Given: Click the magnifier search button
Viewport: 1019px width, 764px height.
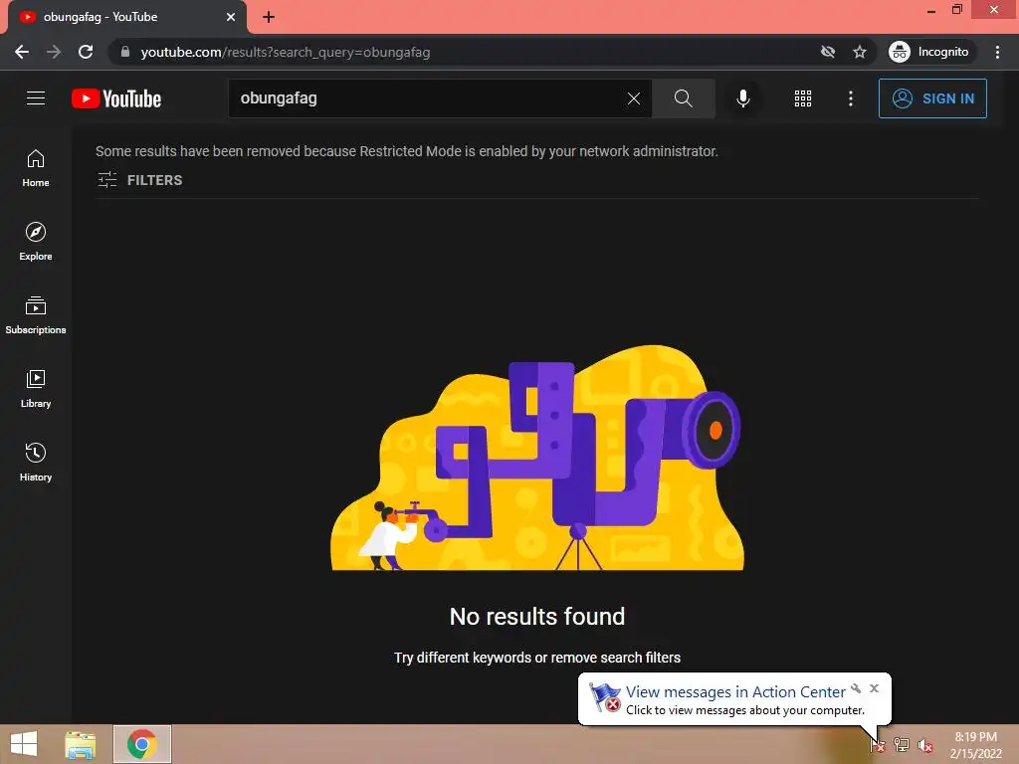Looking at the screenshot, I should (x=683, y=98).
